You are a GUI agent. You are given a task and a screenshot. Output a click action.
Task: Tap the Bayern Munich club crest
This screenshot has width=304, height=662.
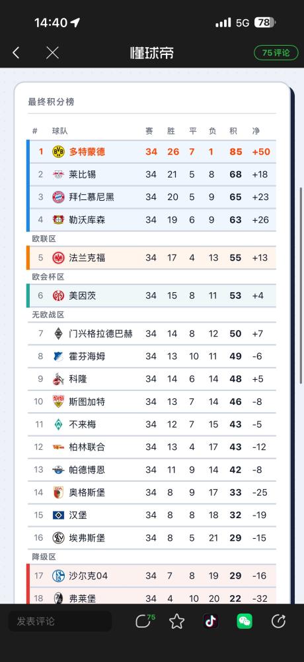58,197
